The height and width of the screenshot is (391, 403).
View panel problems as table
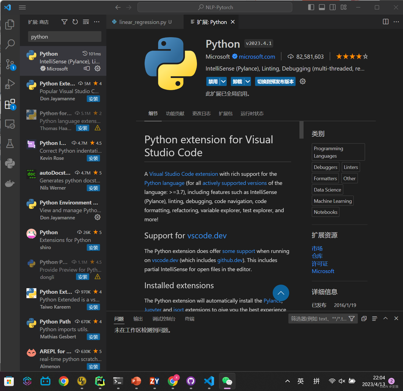point(375,319)
